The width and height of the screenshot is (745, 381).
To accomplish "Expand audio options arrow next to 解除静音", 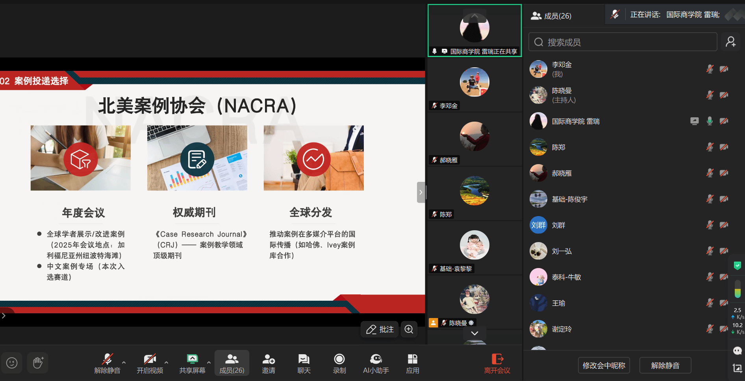I will click(x=124, y=362).
